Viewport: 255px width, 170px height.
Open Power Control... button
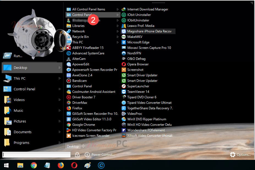pos(100,155)
